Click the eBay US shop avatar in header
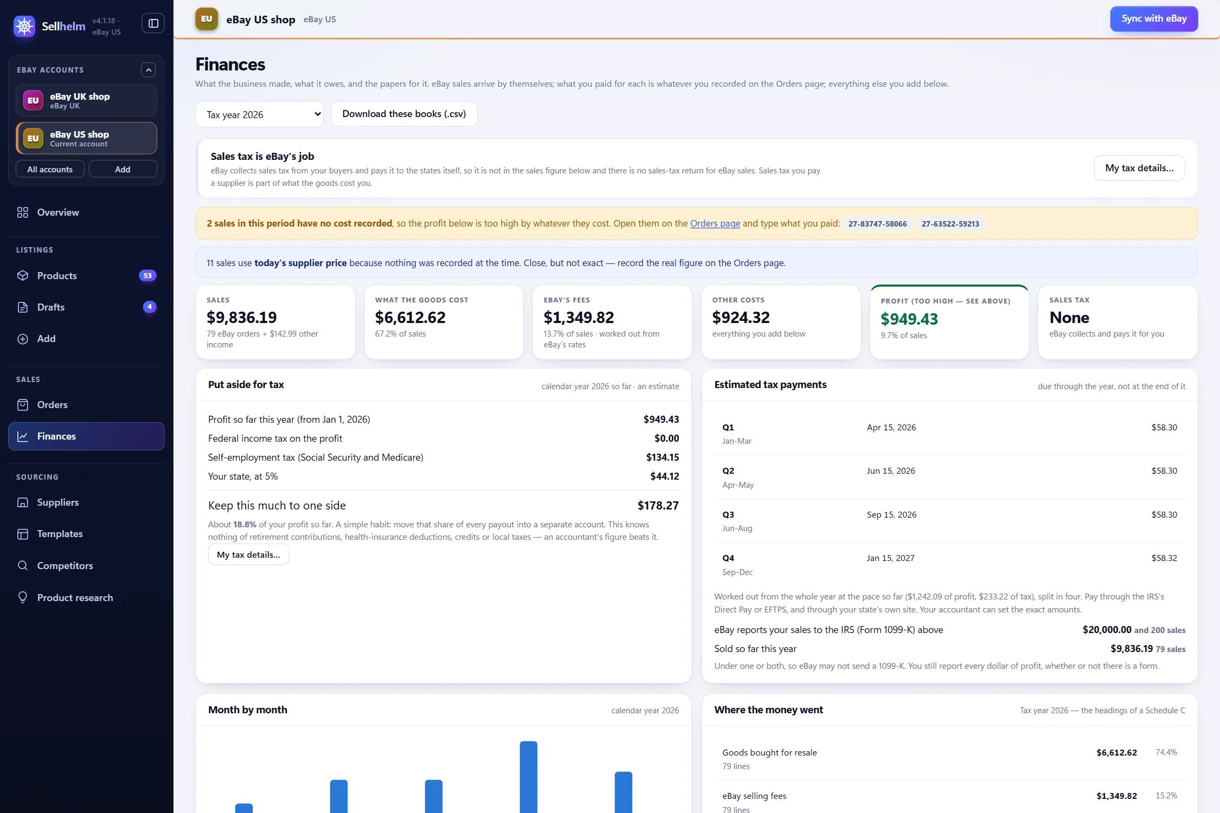This screenshot has width=1220, height=813. click(207, 19)
